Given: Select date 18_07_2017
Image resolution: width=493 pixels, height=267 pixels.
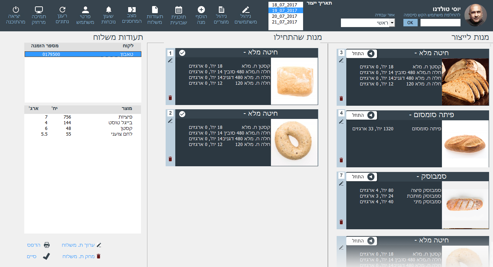Looking at the screenshot, I should click(286, 5).
